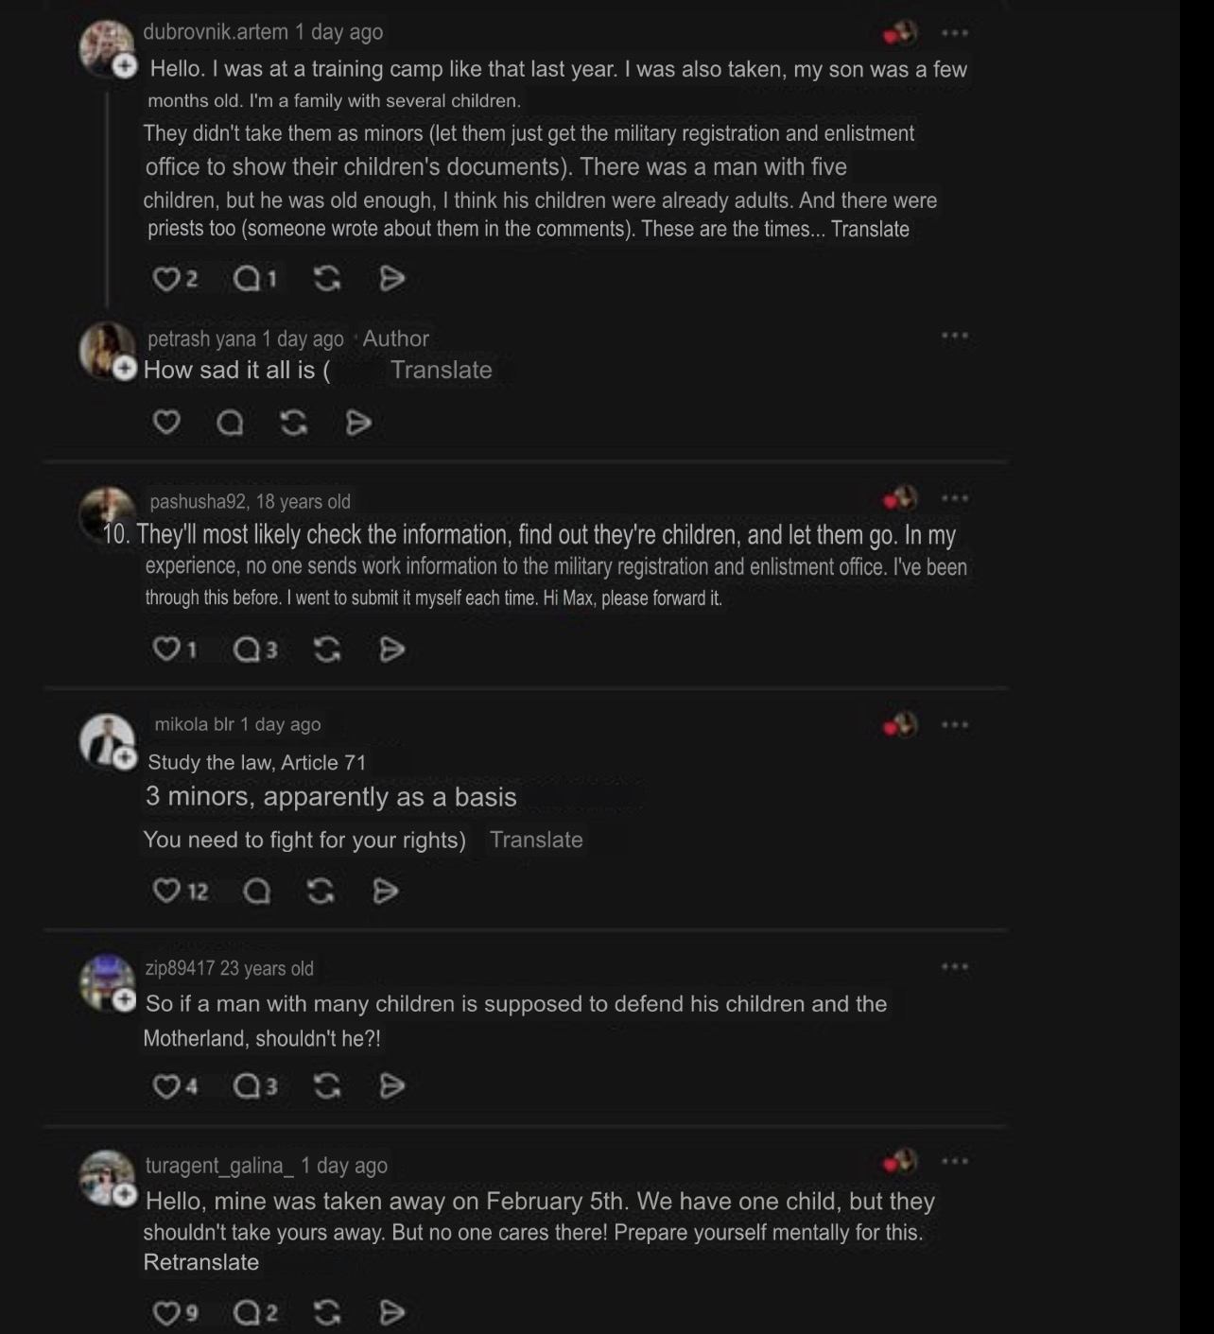Click Translate under mikola blr's comment
Viewport: 1214px width, 1334px height.
(536, 840)
